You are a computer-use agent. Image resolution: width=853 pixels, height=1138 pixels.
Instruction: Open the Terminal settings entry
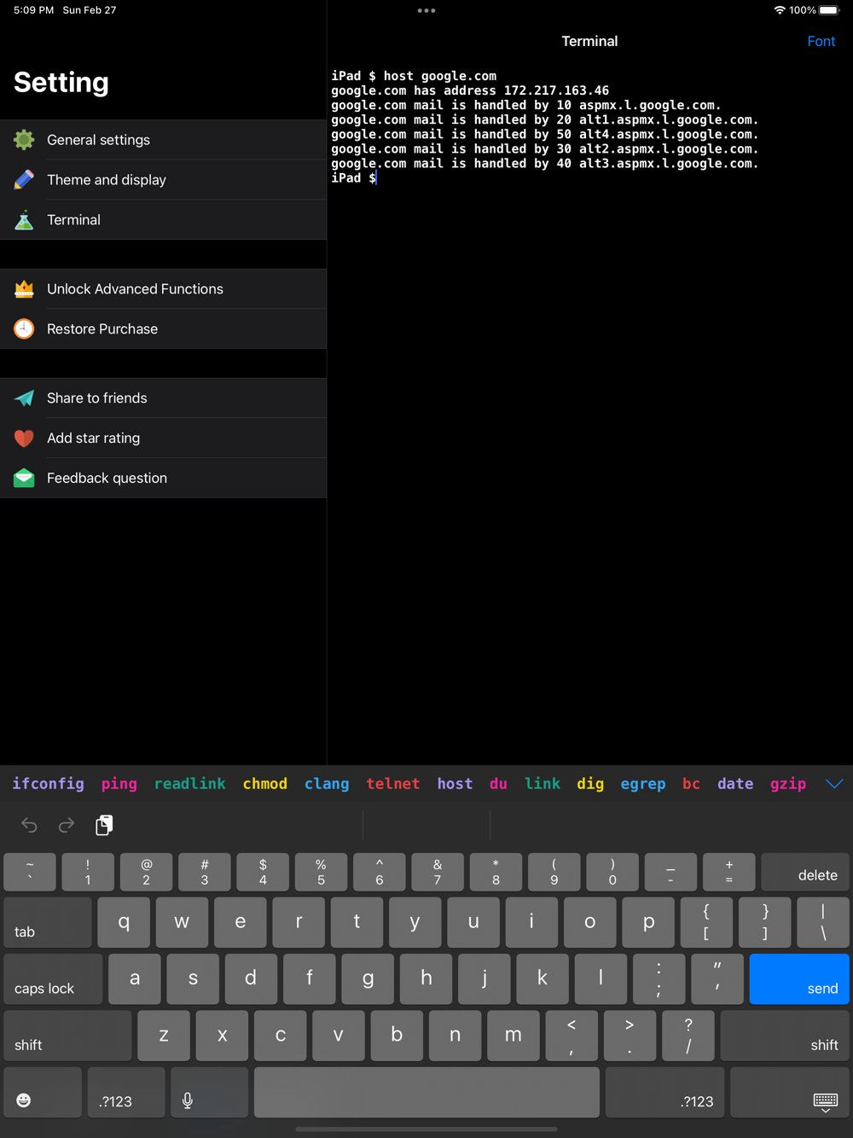click(163, 220)
